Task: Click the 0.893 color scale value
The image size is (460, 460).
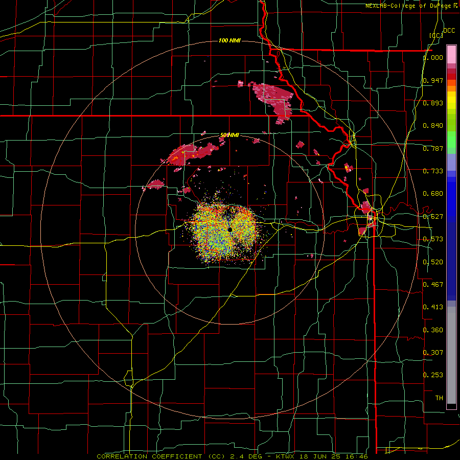Action: (x=433, y=103)
